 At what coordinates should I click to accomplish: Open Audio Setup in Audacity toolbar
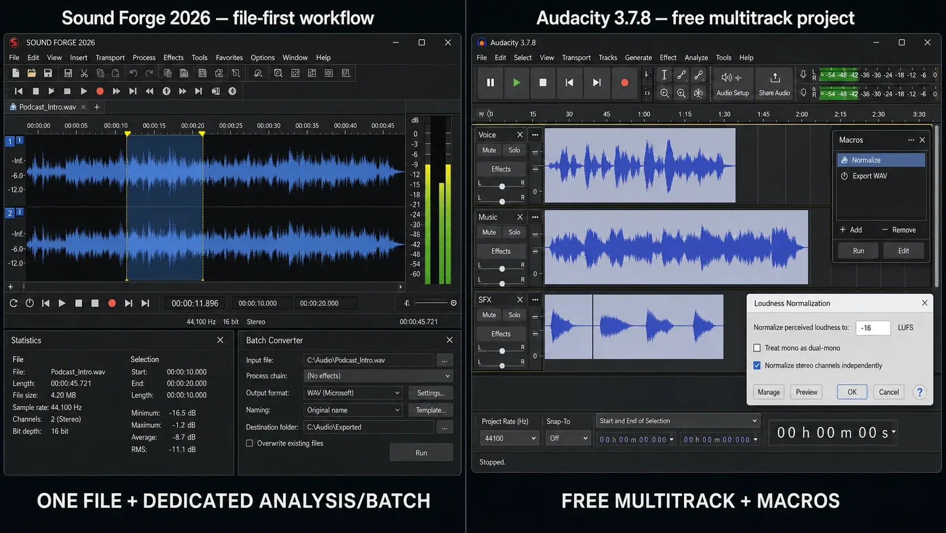coord(733,83)
